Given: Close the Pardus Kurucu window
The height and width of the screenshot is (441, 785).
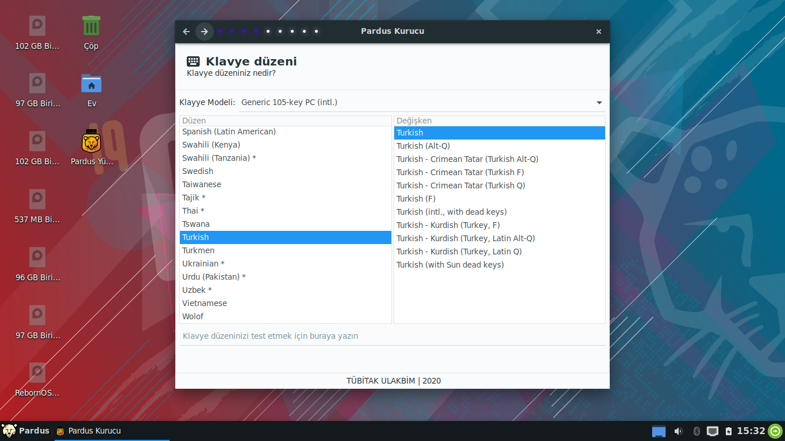Looking at the screenshot, I should click(599, 32).
